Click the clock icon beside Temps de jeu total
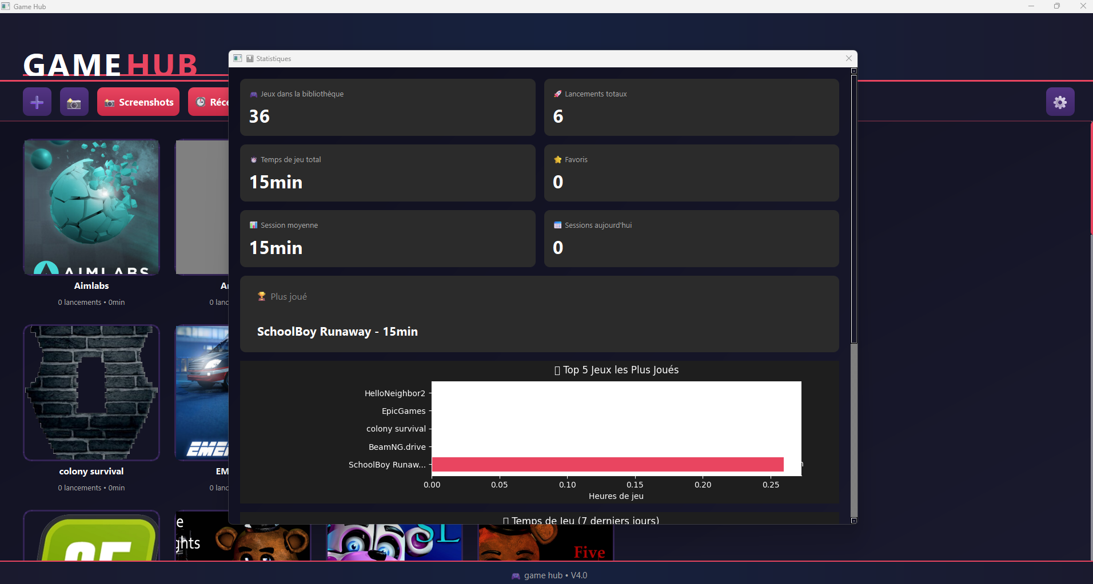 tap(254, 160)
